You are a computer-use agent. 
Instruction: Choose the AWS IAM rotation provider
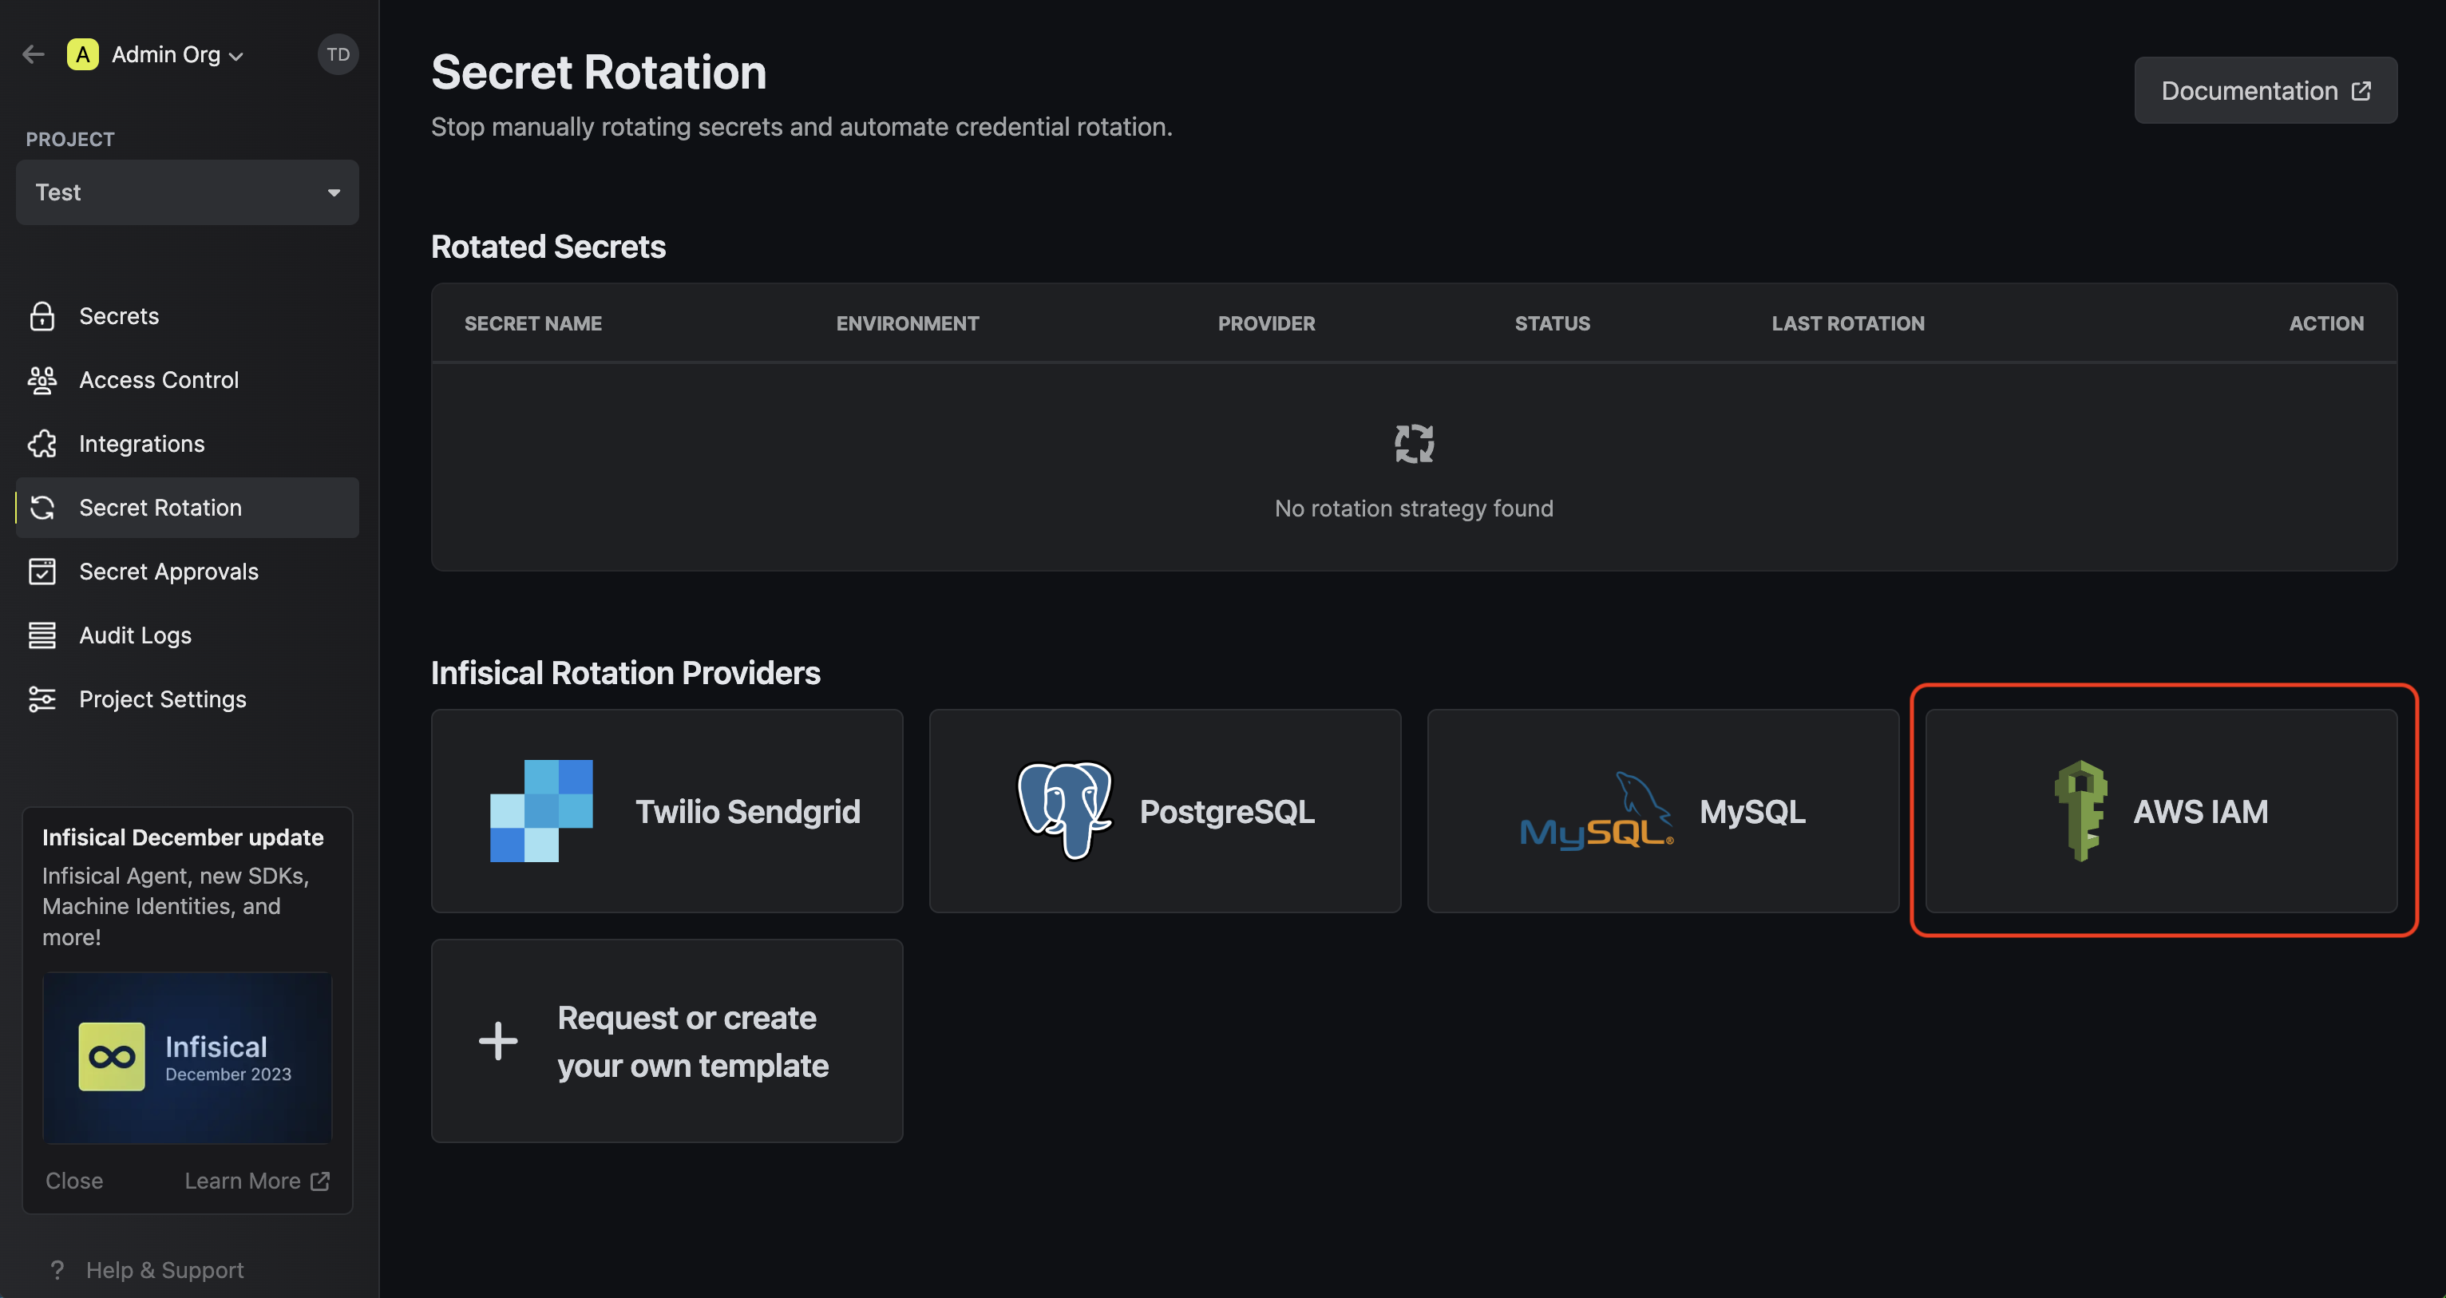2161,811
